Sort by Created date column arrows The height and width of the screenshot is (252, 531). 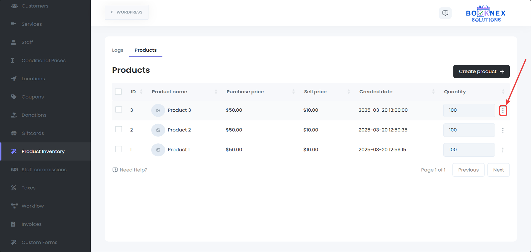click(x=433, y=92)
